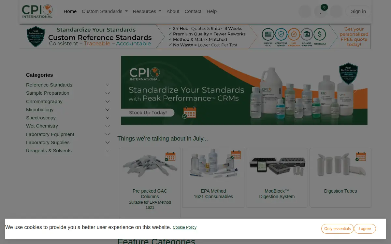
Task: Open the Laboratory Equipment category
Action: 50,134
